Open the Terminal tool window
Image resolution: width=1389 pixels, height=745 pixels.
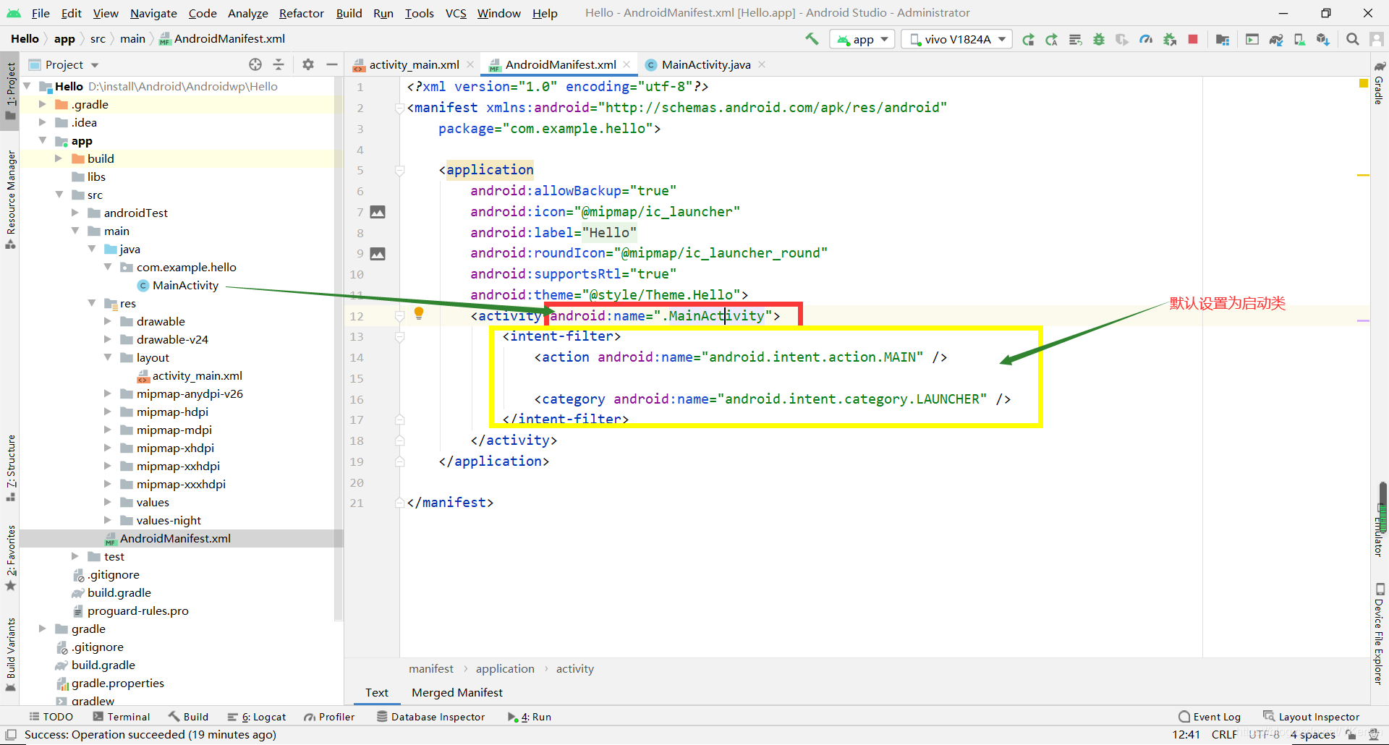122,717
